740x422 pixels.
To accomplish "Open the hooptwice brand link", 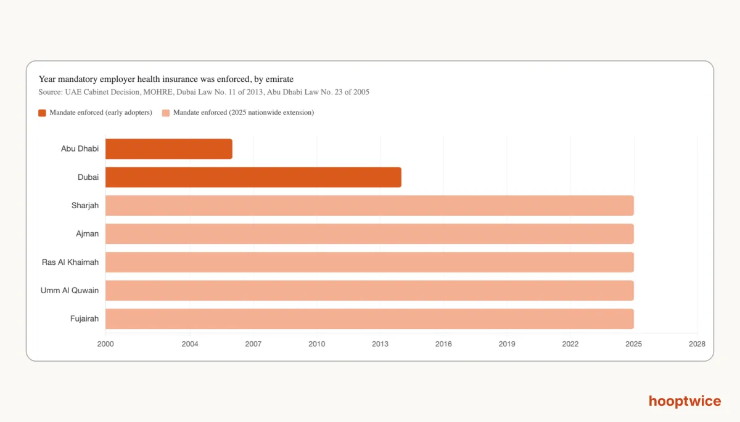I will [684, 402].
